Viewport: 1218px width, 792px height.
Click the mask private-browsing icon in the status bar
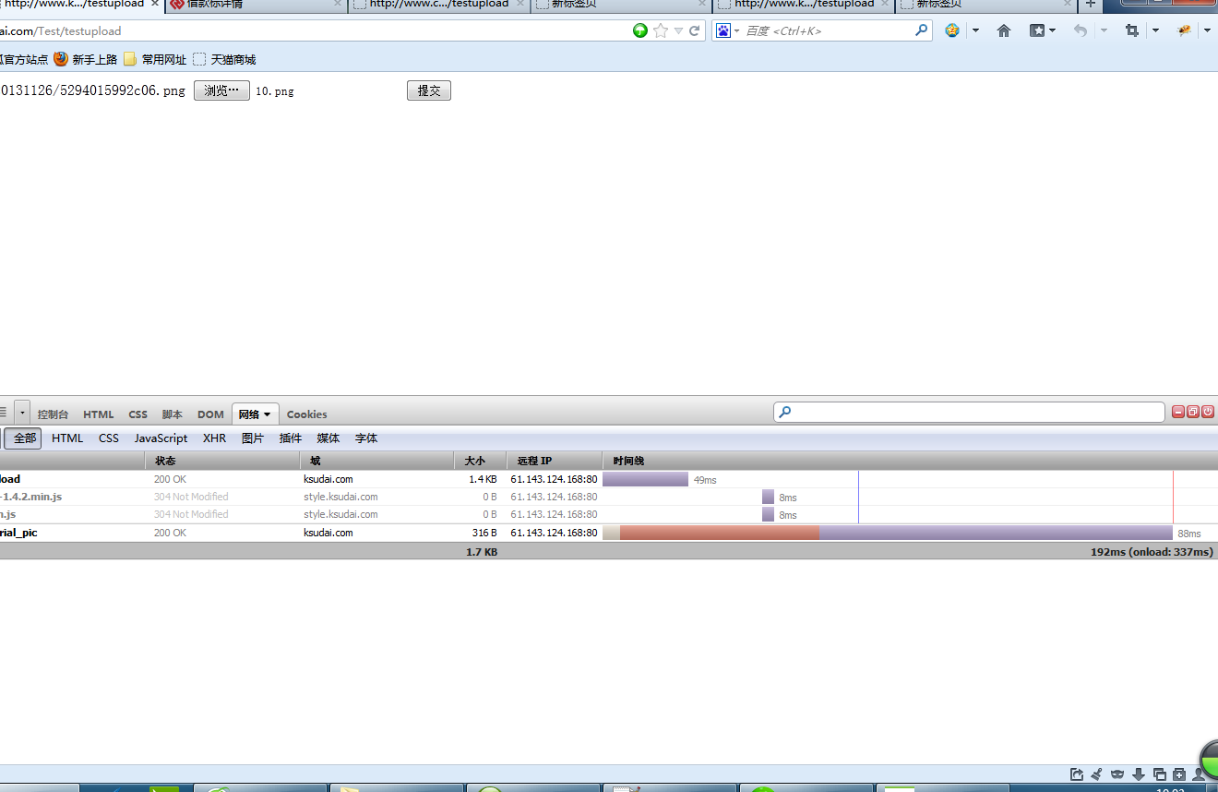(1117, 774)
